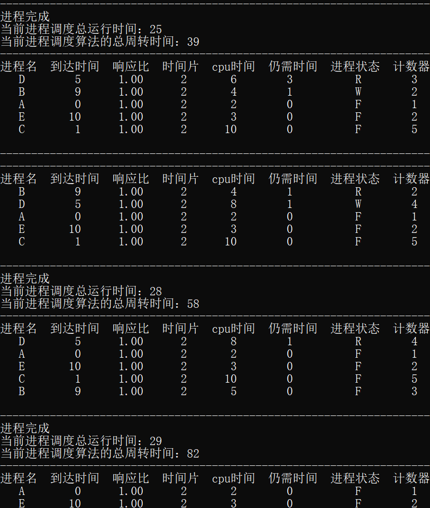
Task: Click '响应比' header below turnaround time 39
Action: pos(131,67)
